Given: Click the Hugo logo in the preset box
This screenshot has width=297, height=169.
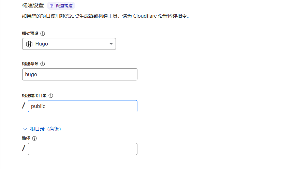Looking at the screenshot, I should (x=29, y=44).
